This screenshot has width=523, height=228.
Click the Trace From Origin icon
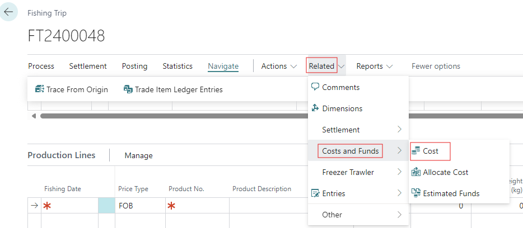click(39, 89)
